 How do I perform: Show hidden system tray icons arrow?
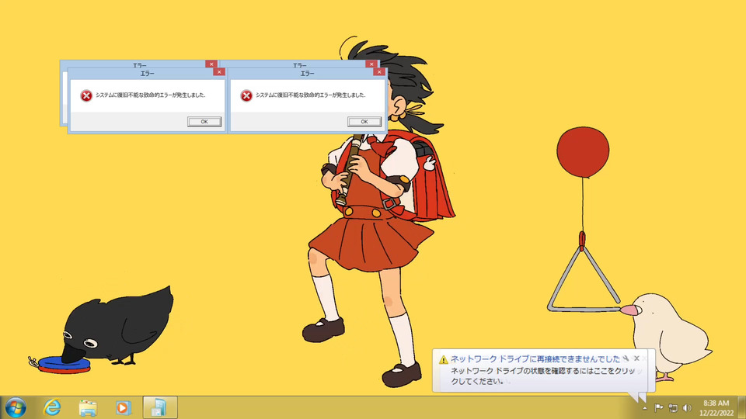(x=645, y=408)
